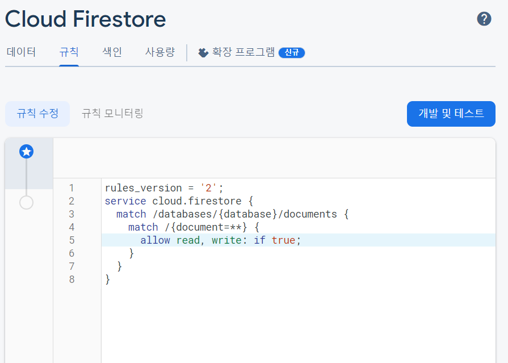The image size is (508, 363).
Task: Click the 'true' keyword in line 5
Action: point(283,240)
